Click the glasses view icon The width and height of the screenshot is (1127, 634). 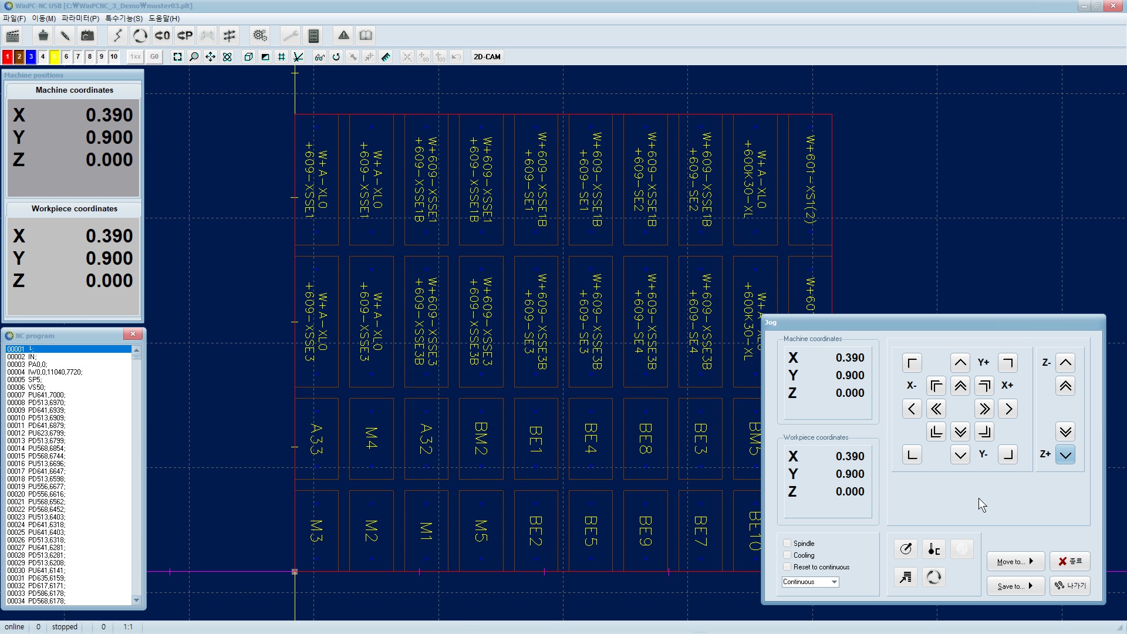[x=319, y=57]
